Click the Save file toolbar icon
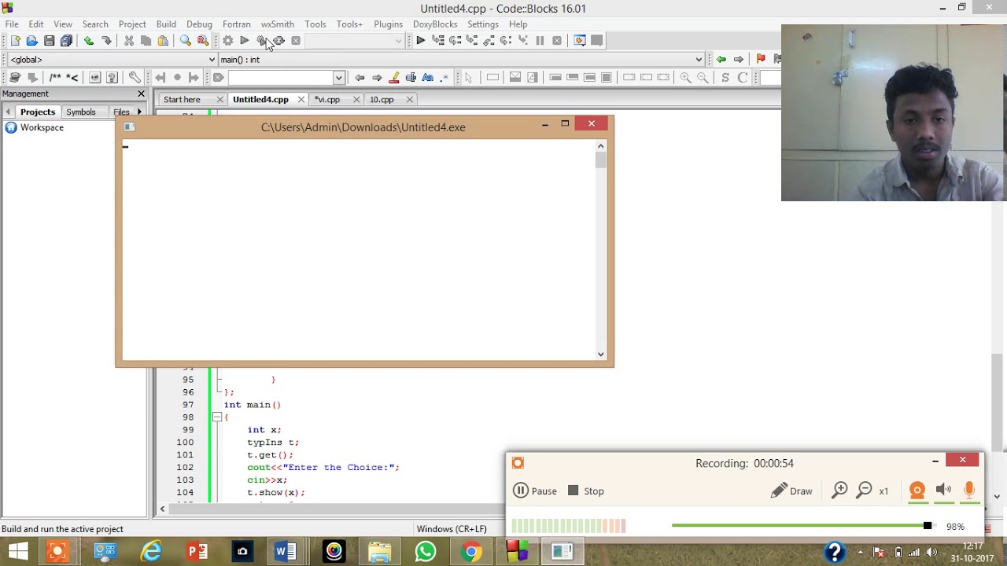The height and width of the screenshot is (566, 1007). pyautogui.click(x=49, y=41)
